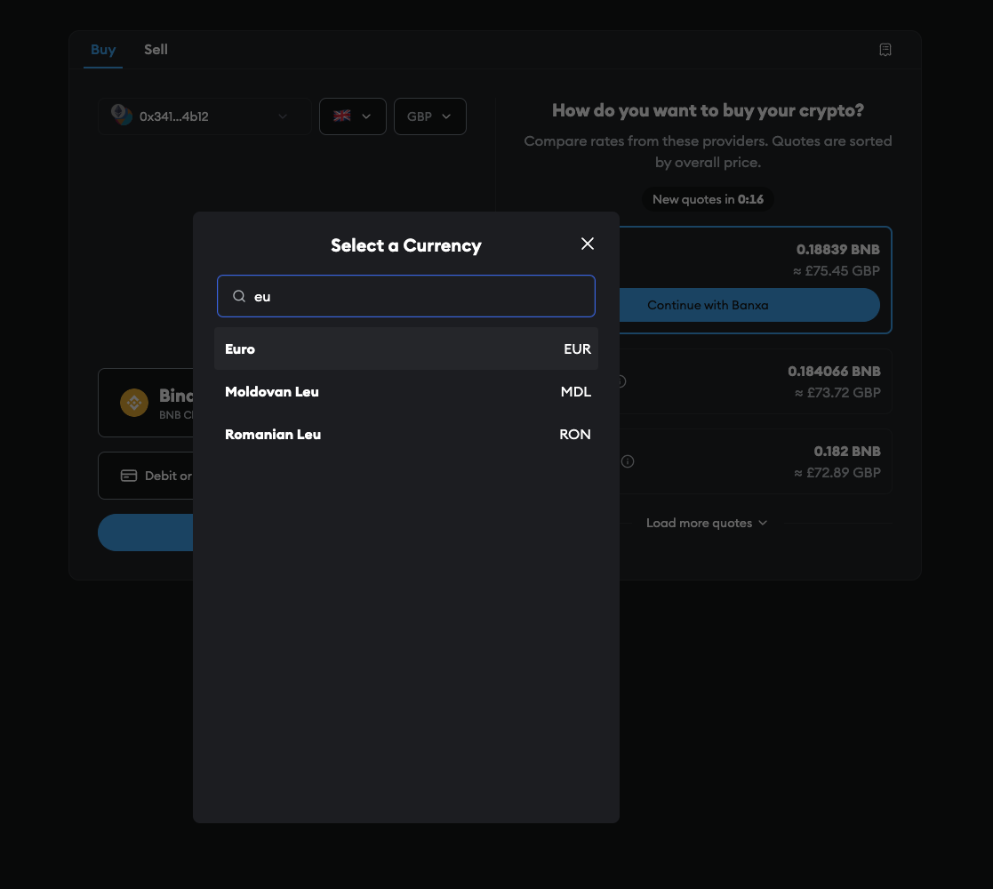993x889 pixels.
Task: Expand Load more quotes
Action: click(x=707, y=523)
